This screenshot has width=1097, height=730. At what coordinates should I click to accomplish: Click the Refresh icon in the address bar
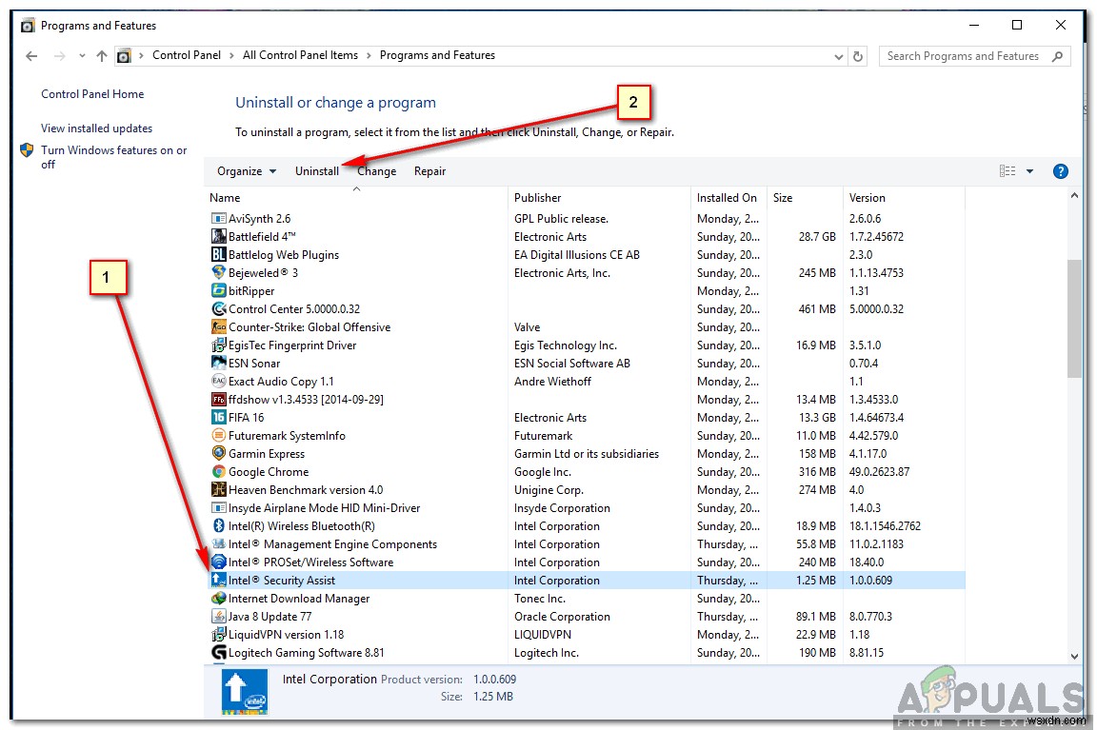point(858,56)
